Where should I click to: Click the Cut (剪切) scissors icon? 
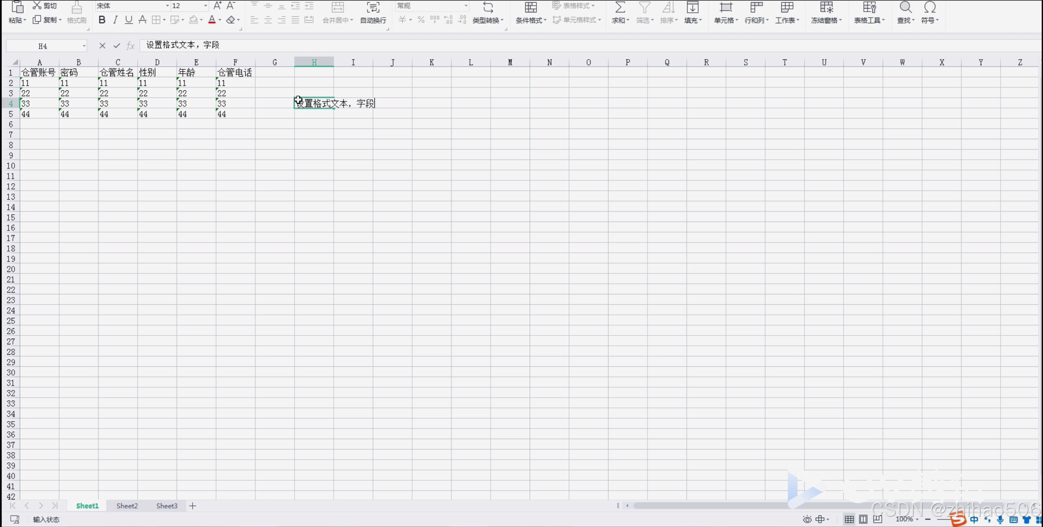pos(37,6)
